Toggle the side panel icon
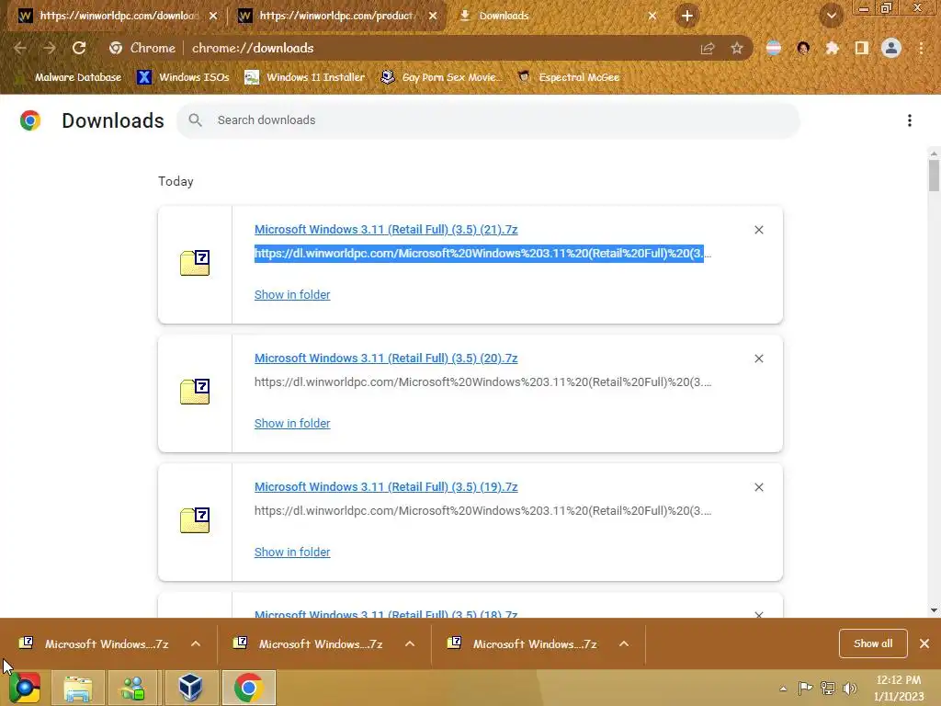Screen dimensions: 941x706 (862, 48)
